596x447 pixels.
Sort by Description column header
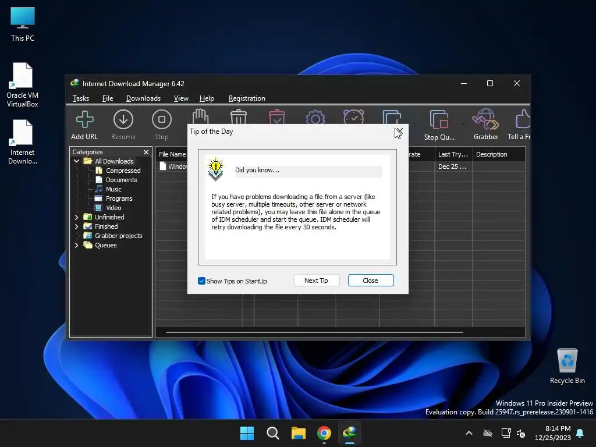tap(499, 154)
